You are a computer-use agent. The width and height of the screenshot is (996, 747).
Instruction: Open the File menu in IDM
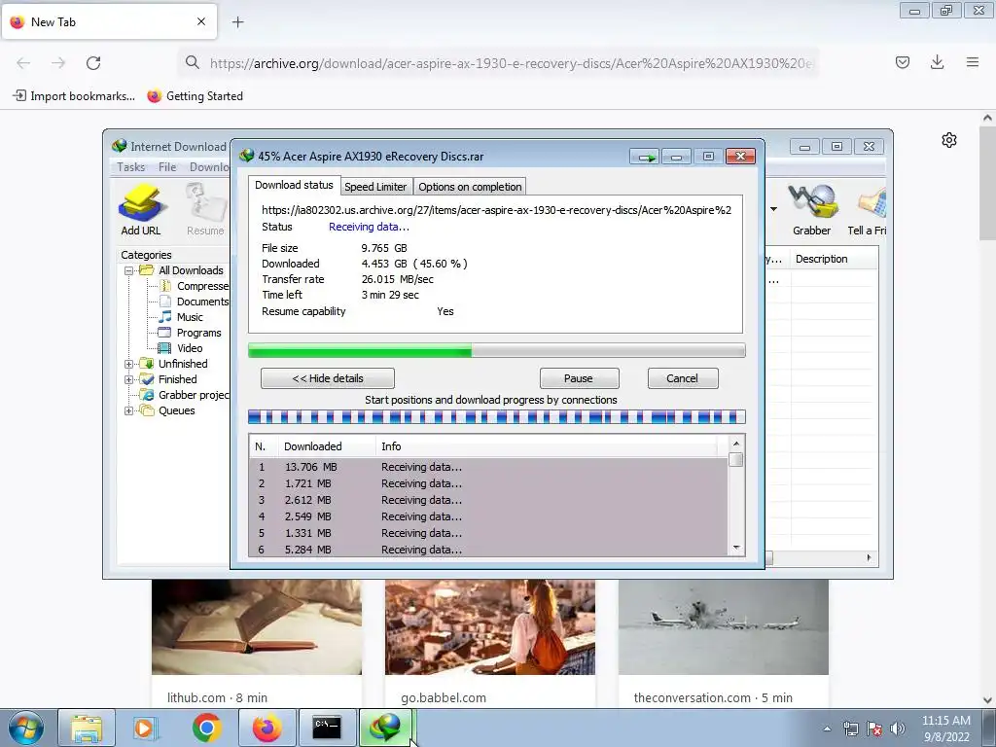(167, 167)
